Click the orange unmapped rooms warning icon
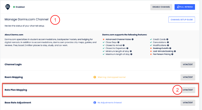The image size is (202, 110). click(x=95, y=77)
